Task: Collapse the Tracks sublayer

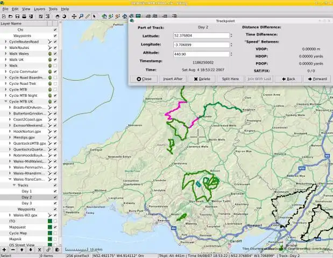Action: tap(14, 185)
